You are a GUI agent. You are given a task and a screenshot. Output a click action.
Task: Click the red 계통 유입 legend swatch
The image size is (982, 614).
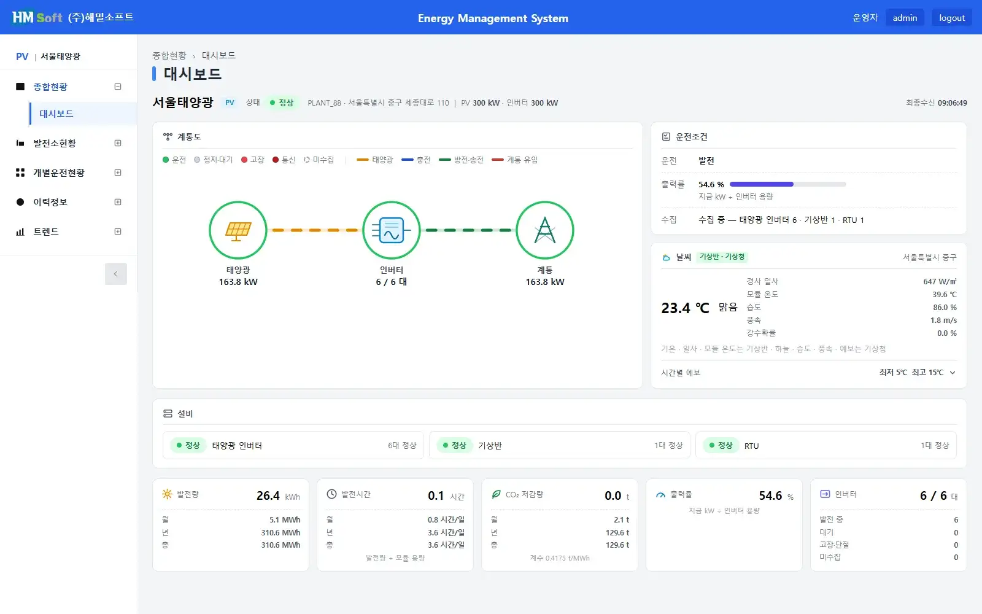(498, 160)
